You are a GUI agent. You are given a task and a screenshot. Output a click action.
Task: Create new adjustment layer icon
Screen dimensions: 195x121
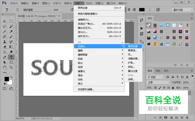(171, 118)
